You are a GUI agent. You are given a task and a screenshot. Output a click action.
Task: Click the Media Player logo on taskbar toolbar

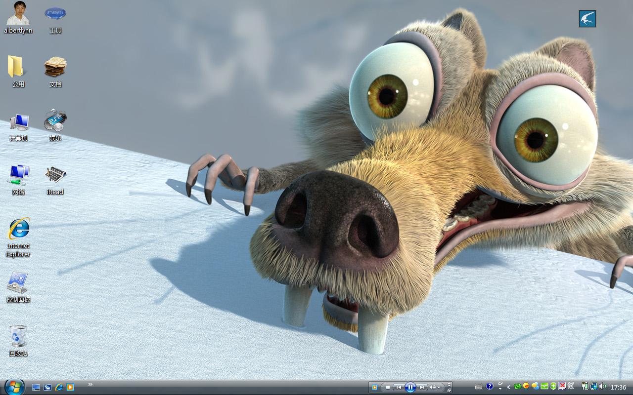pyautogui.click(x=374, y=387)
